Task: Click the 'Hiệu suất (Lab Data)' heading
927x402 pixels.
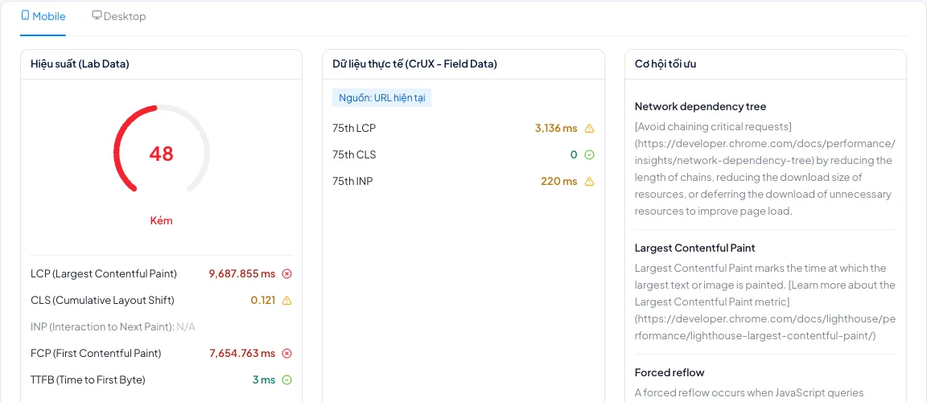Action: coord(80,64)
